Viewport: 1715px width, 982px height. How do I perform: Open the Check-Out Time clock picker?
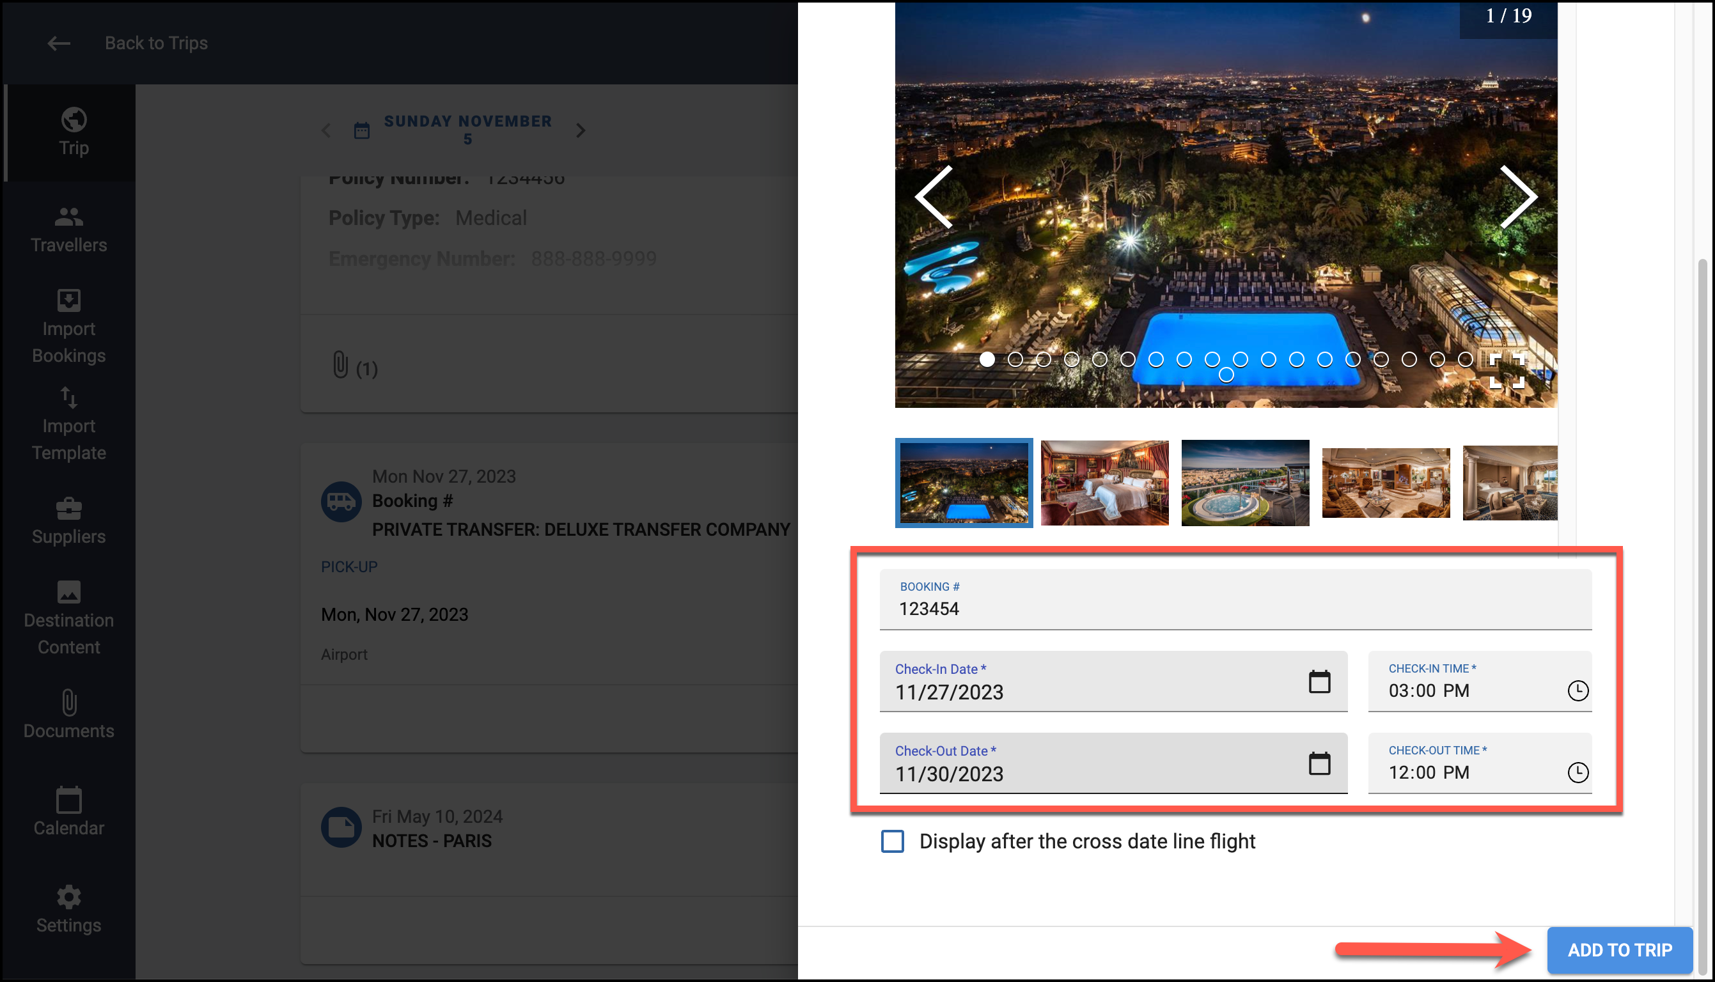[1578, 772]
